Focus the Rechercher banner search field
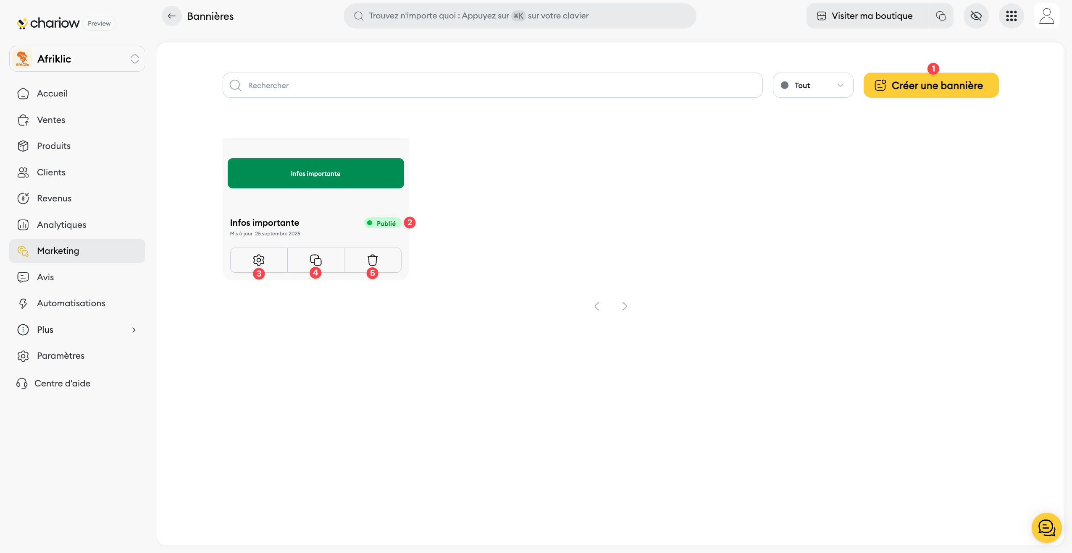The width and height of the screenshot is (1072, 553). 492,85
